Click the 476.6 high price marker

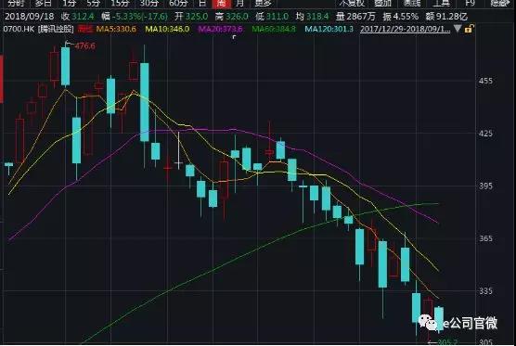click(84, 45)
